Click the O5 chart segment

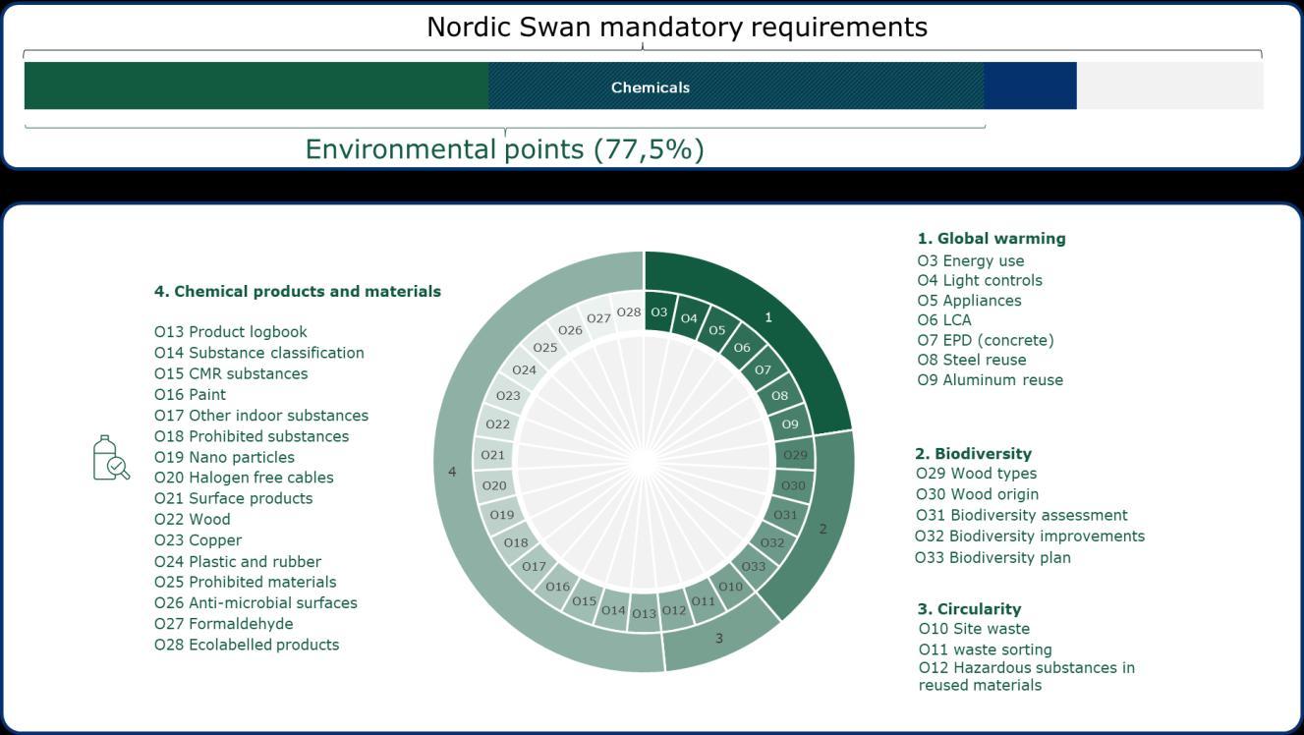pos(716,330)
